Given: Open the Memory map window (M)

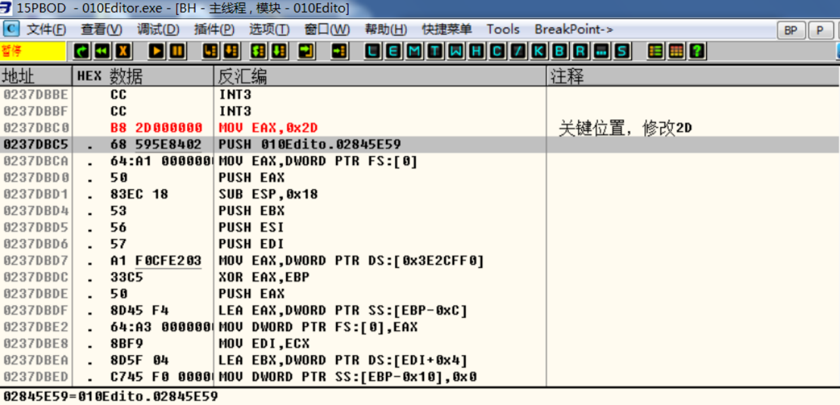Looking at the screenshot, I should (x=414, y=51).
